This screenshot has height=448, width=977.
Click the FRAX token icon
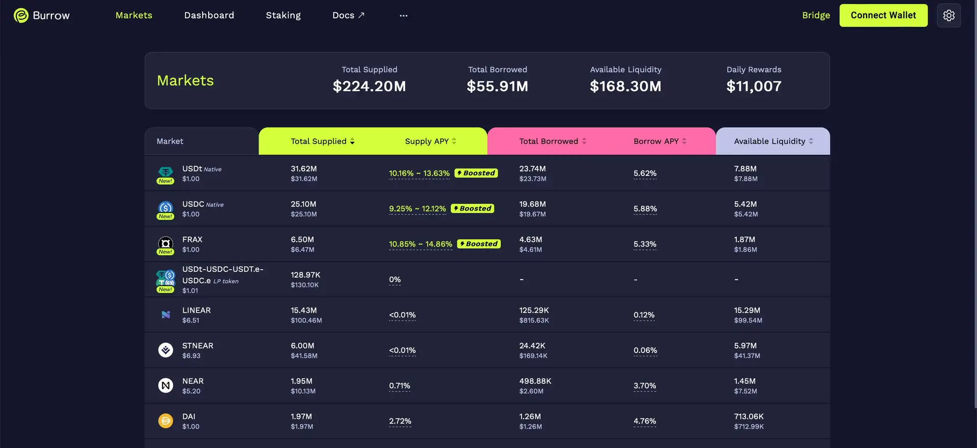pyautogui.click(x=165, y=243)
